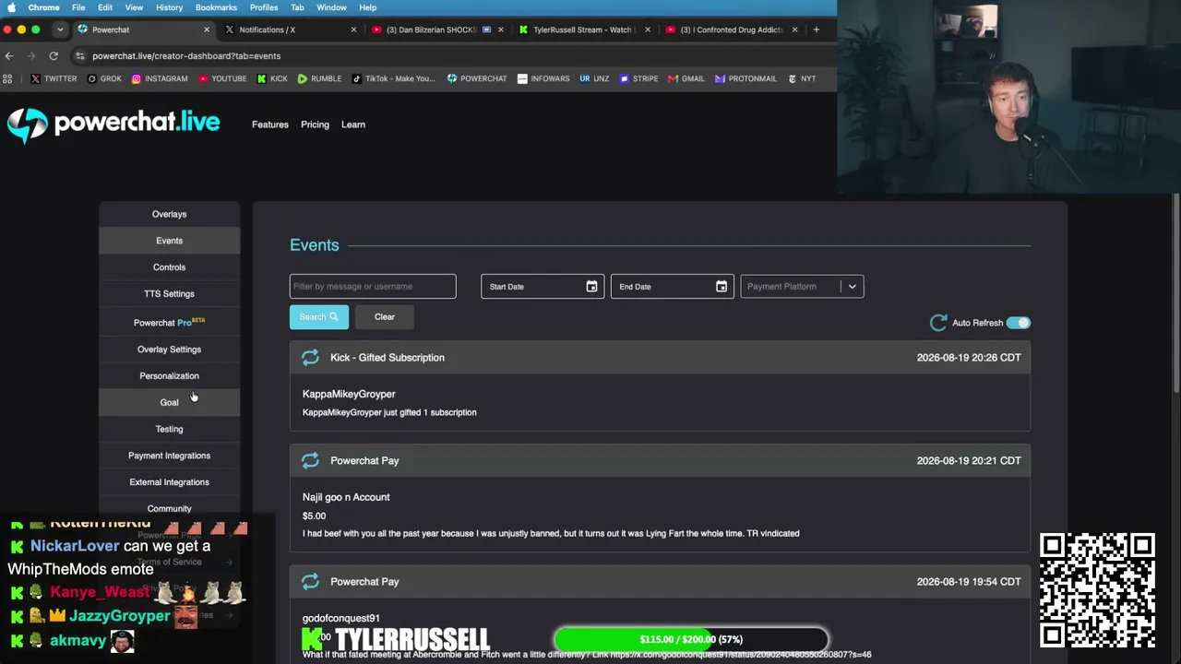The height and width of the screenshot is (664, 1181).
Task: Open the File menu in the menu bar
Action: (x=78, y=7)
